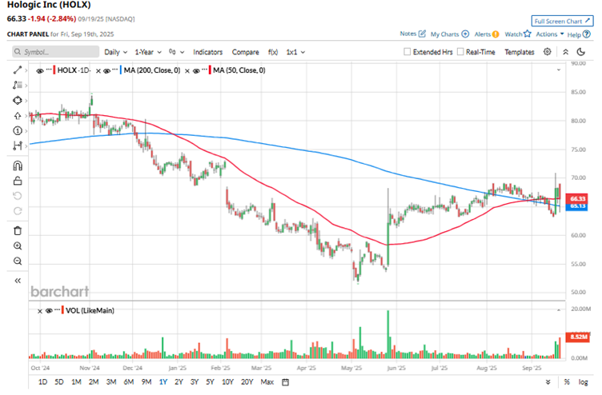Select the 6M time range

point(129,382)
